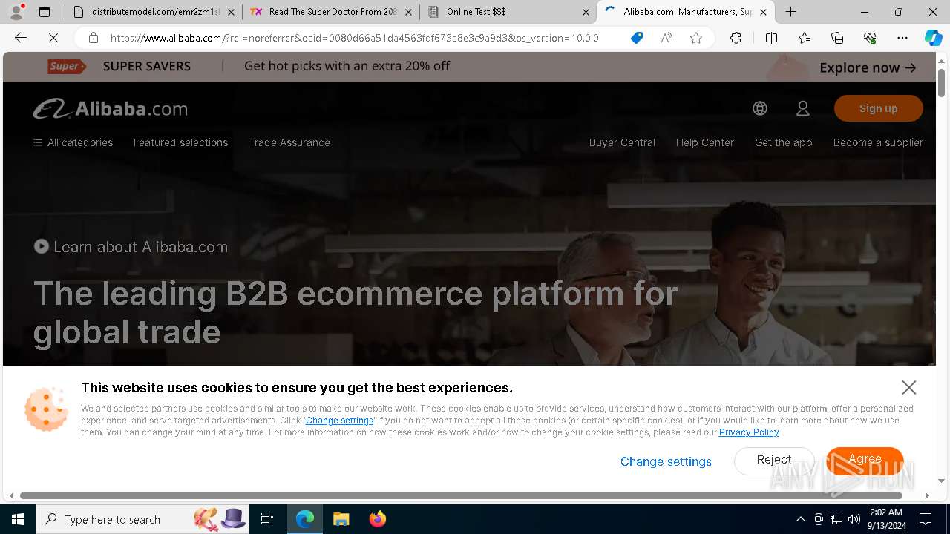Reject cookies with the Reject button
This screenshot has width=950, height=534.
pyautogui.click(x=774, y=460)
